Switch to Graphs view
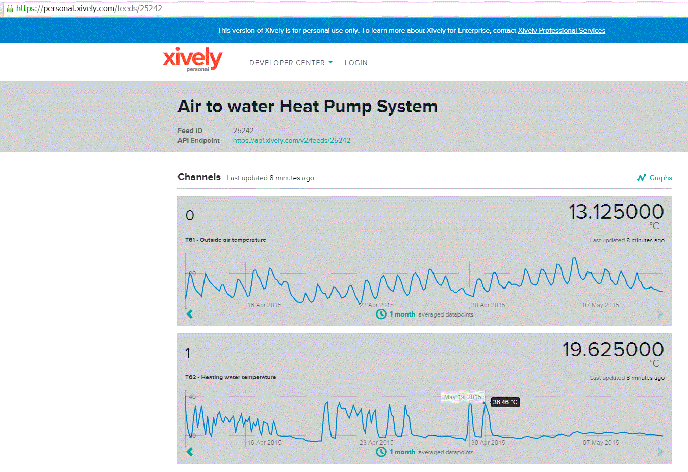This screenshot has width=688, height=472. coord(660,178)
